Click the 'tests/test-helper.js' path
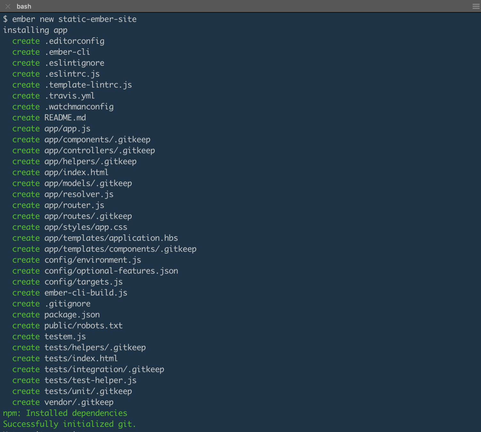 click(x=91, y=380)
